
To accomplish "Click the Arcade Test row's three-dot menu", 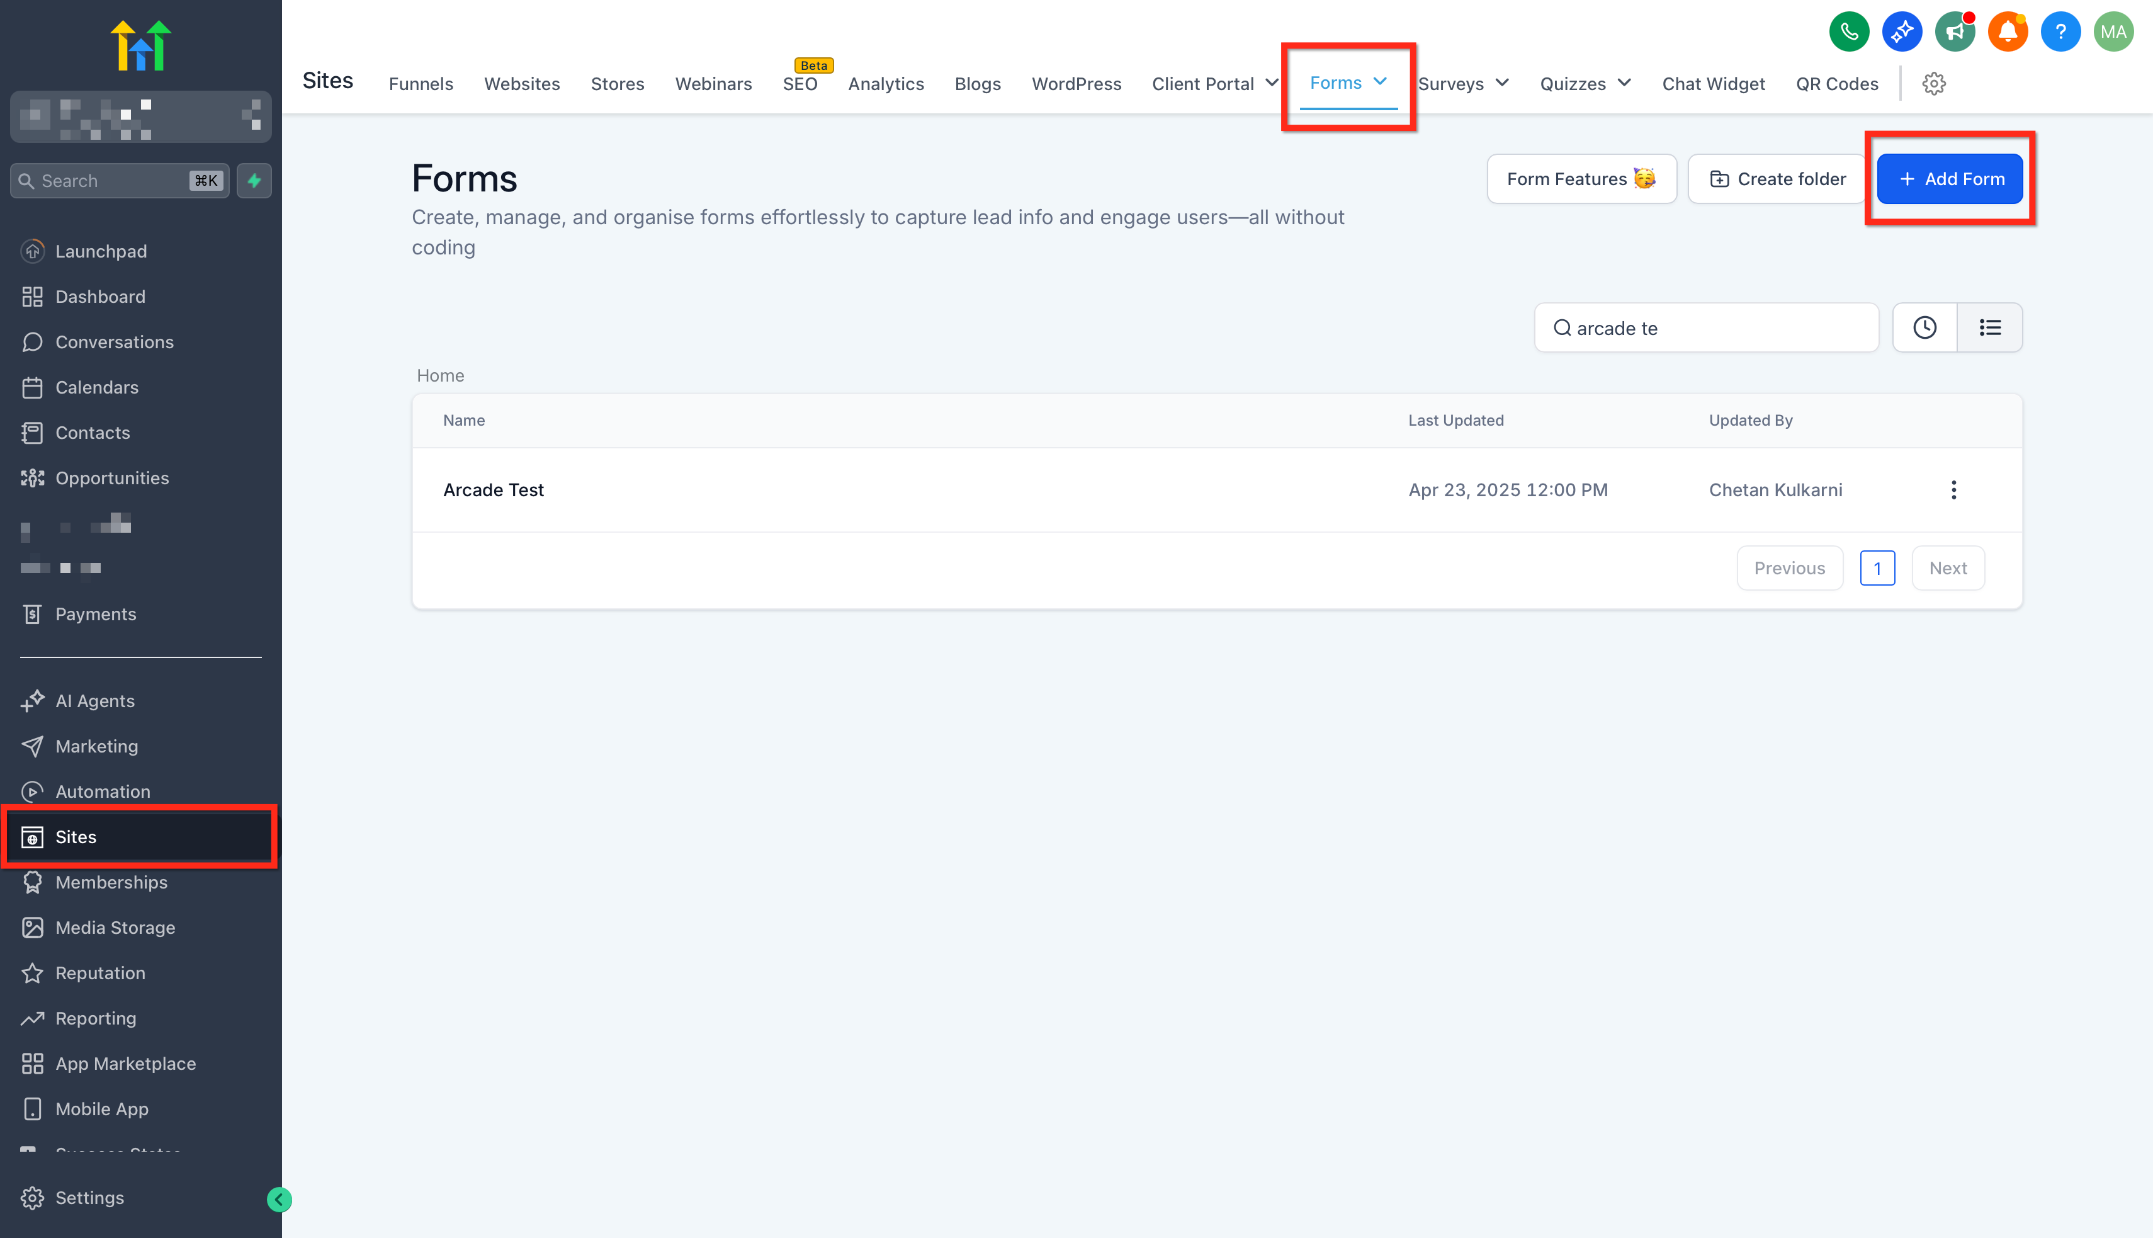I will 1953,490.
